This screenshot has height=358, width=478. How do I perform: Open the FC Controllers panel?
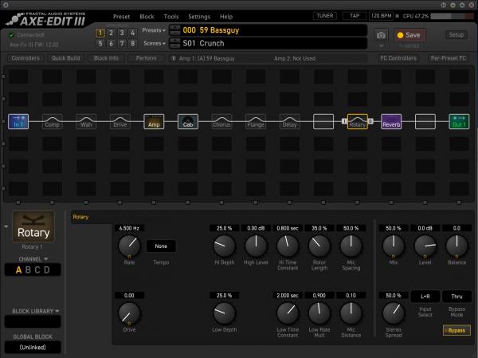(x=398, y=58)
